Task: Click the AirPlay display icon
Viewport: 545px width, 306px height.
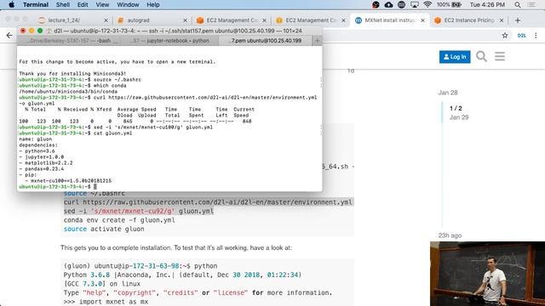Action: 415,4
